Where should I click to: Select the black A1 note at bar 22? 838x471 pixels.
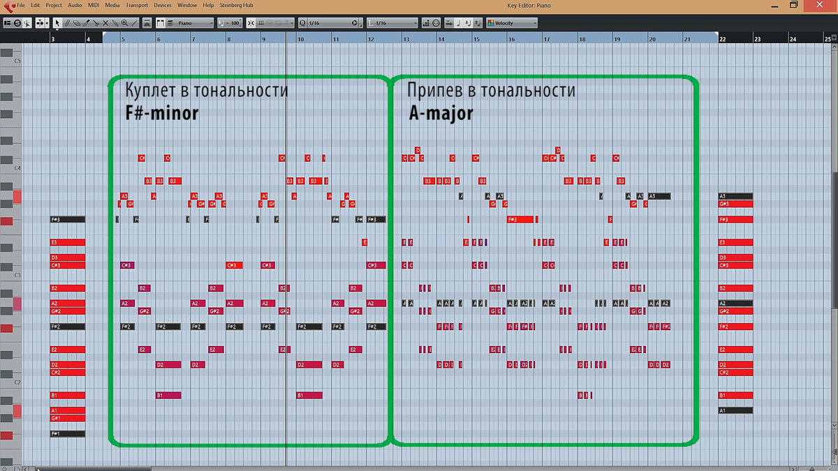(735, 410)
